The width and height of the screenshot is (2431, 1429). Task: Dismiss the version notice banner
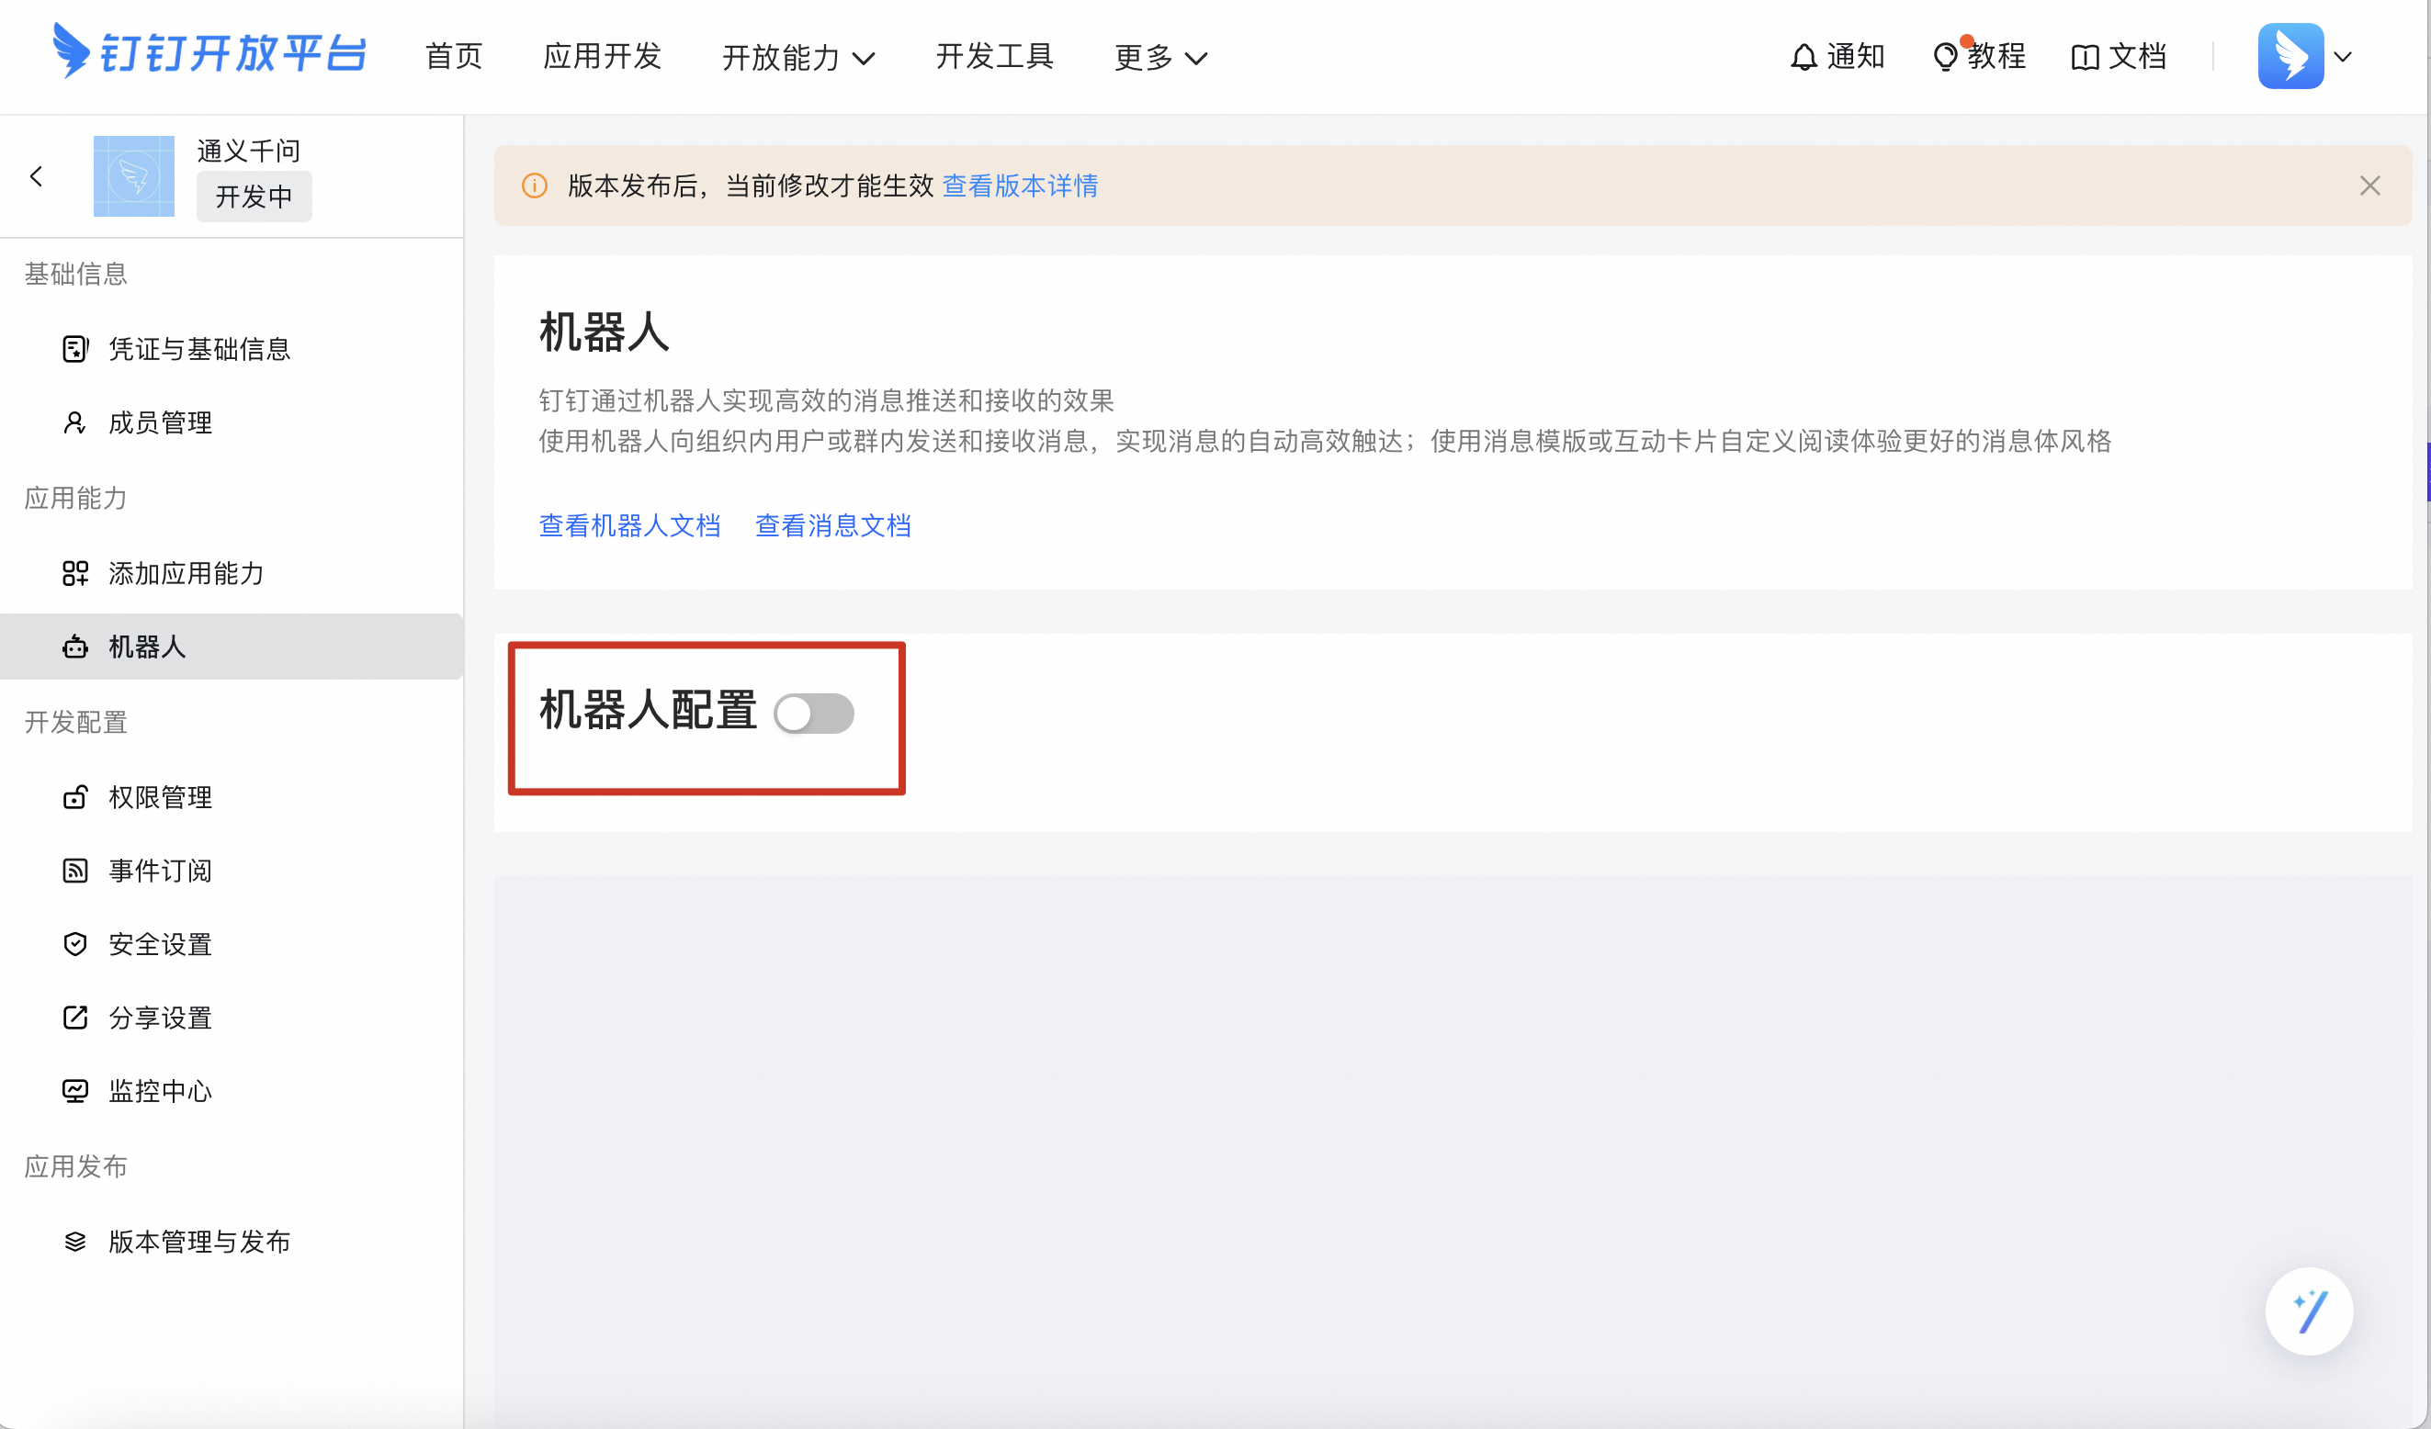coord(2370,186)
